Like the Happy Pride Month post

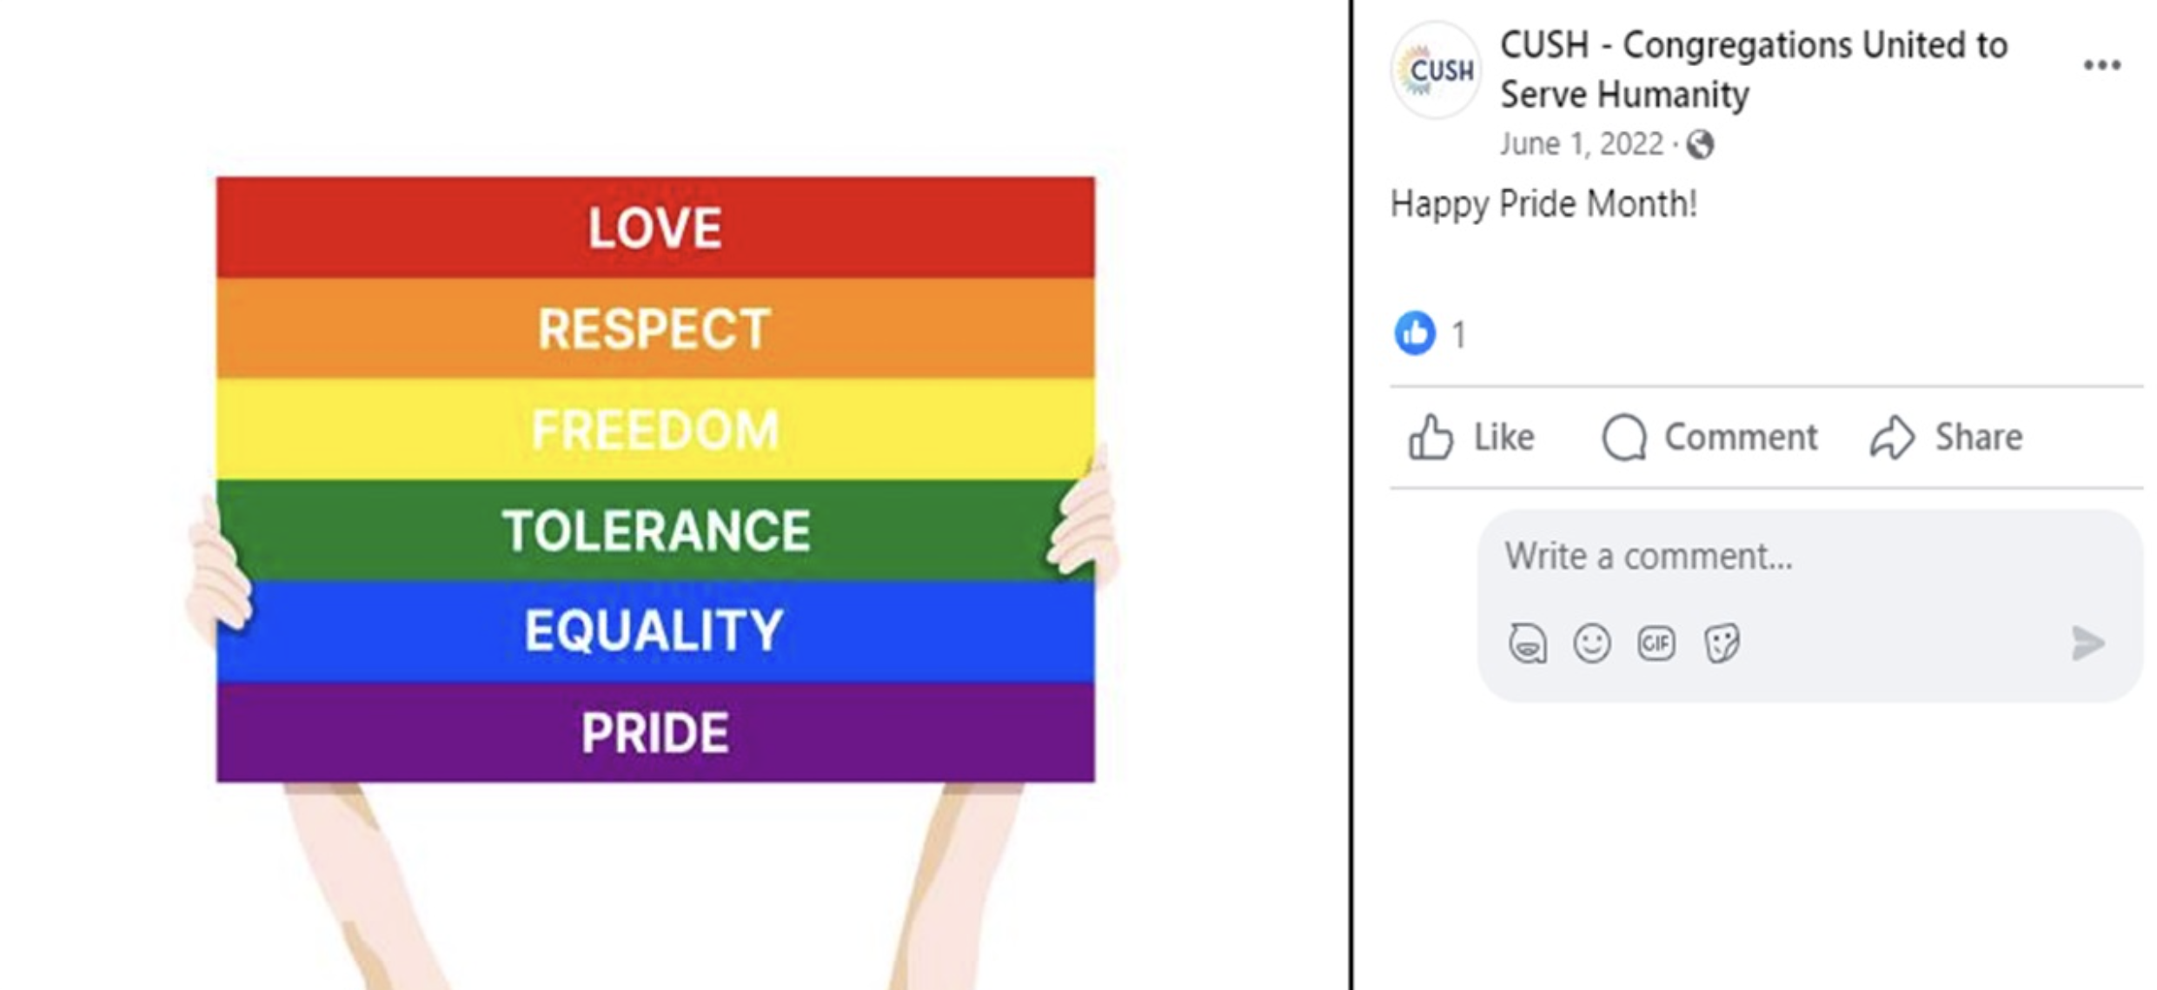[1472, 437]
